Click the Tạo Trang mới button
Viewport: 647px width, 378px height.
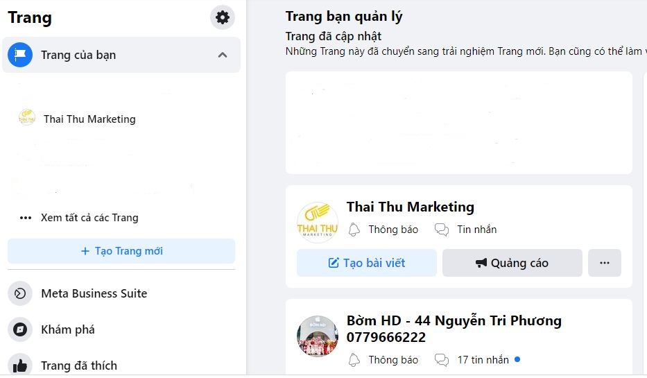121,251
